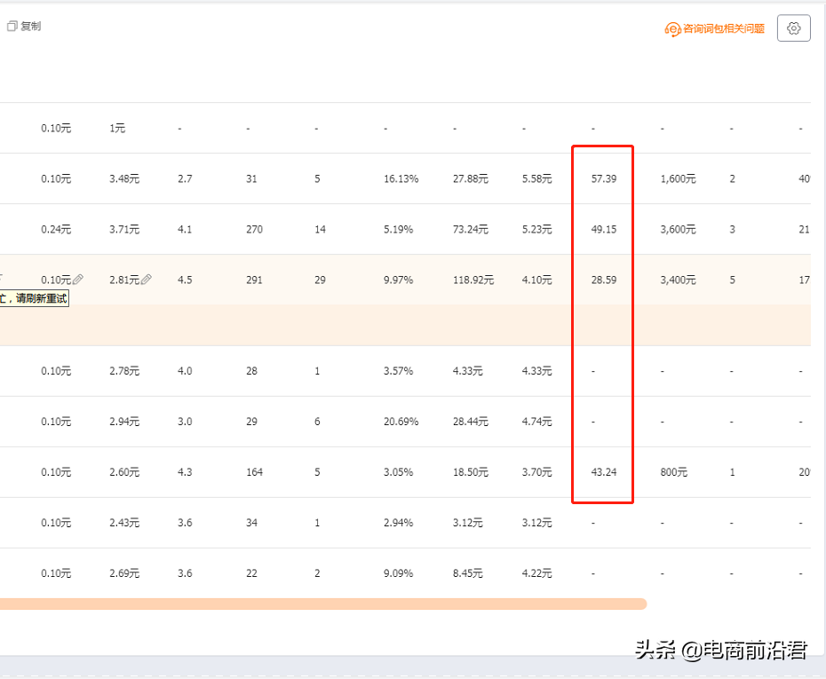Screen dimensions: 826x679
Task: Edit the 0.10元 bid with pencil icon
Action: (77, 280)
